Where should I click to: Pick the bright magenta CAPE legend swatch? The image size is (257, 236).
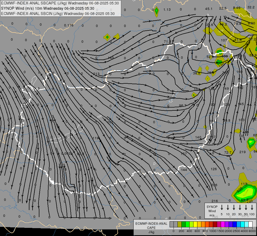pyautogui.click(x=223, y=224)
